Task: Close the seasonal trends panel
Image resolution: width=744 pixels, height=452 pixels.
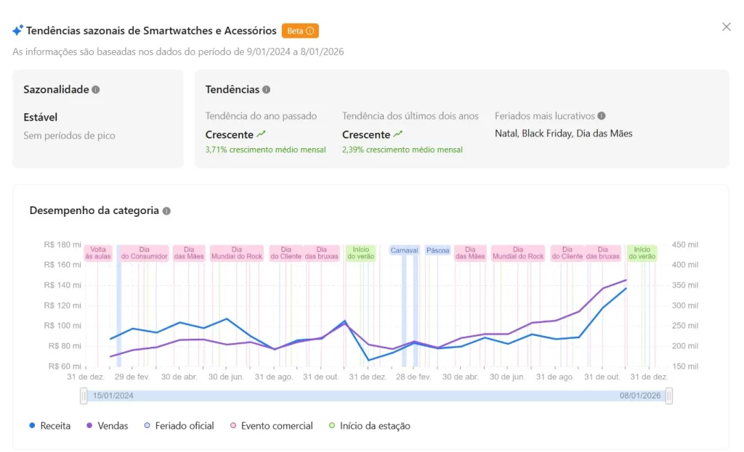Action: 727,27
